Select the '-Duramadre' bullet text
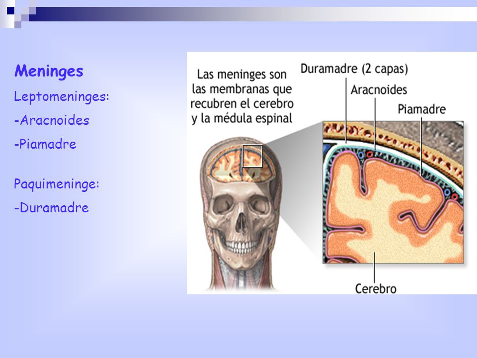Screen dimensions: 477x358 (x=51, y=208)
